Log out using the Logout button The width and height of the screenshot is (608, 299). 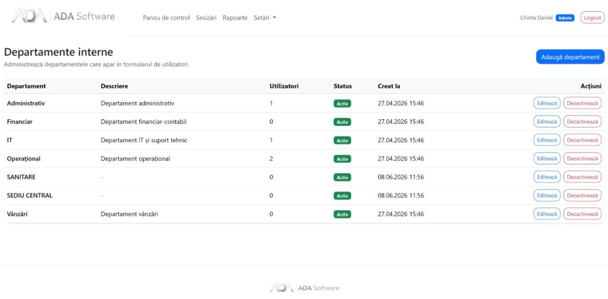point(592,18)
